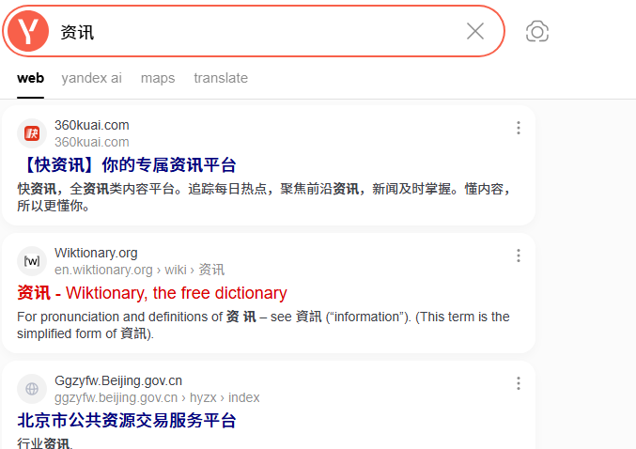Click the 360kuai site favicon
Screen dimensions: 636x449
tap(32, 133)
